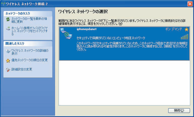The height and width of the screenshot is (117, 194).
Task: Open 詳細設定の変更 link
Action: [22, 69]
